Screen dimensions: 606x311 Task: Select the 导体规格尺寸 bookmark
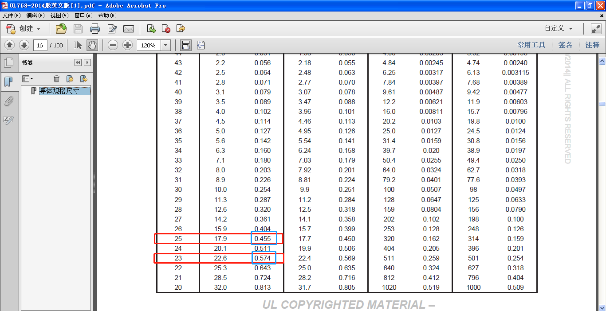(59, 91)
